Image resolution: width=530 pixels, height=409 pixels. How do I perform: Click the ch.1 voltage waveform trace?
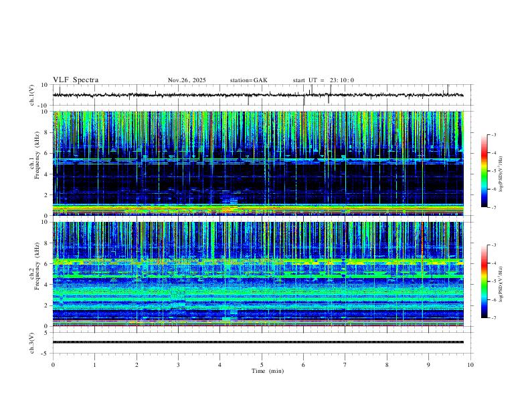[258, 95]
